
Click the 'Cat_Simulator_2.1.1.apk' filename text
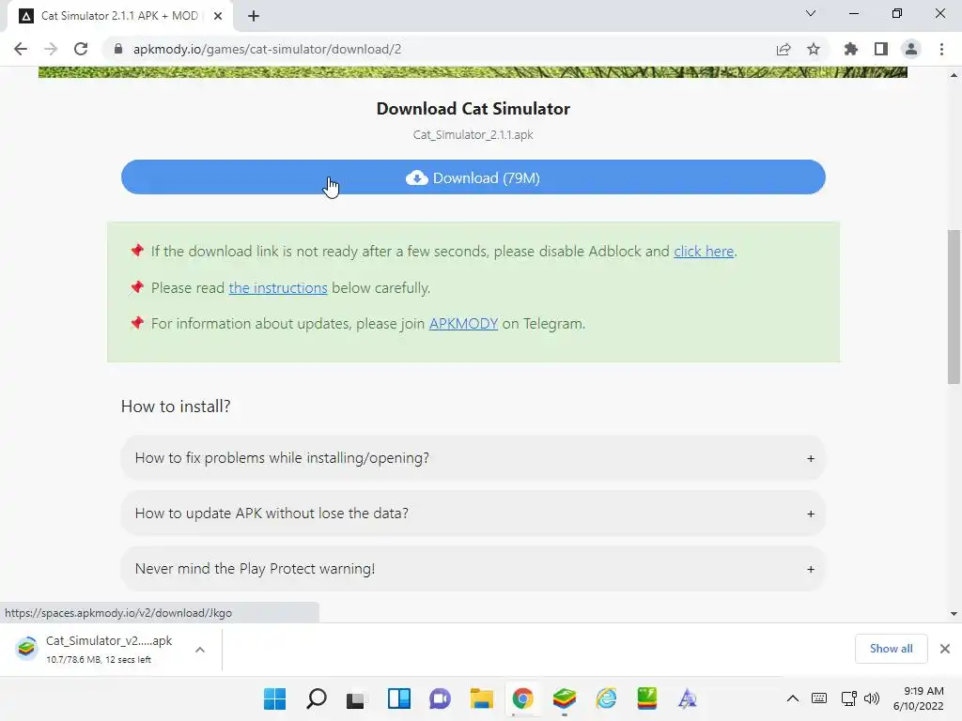[473, 135]
